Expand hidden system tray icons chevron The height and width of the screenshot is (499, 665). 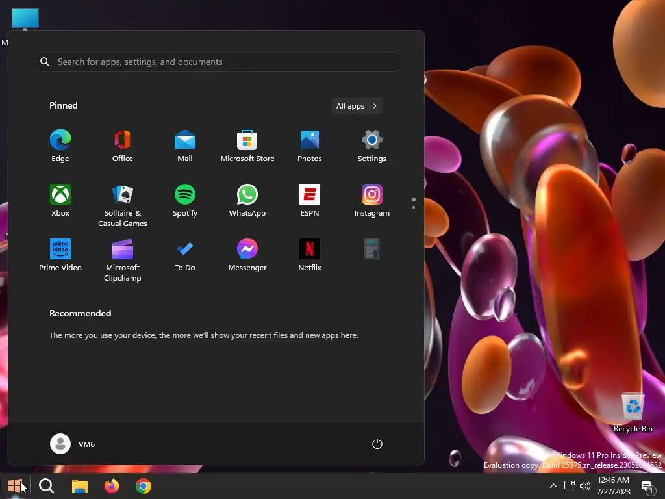click(x=553, y=486)
